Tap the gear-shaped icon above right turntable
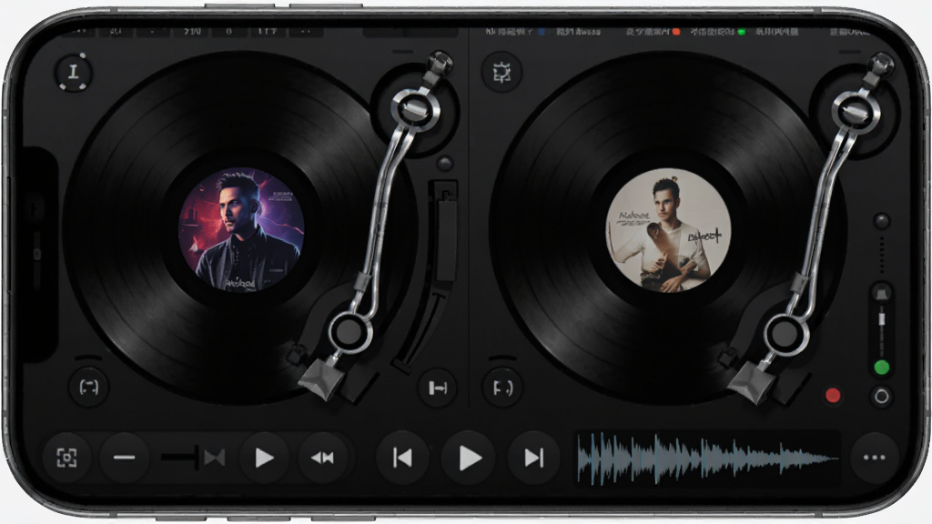The width and height of the screenshot is (932, 524). pyautogui.click(x=501, y=73)
